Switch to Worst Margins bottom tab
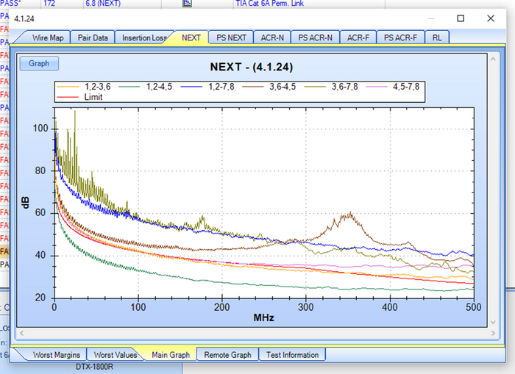This screenshot has height=374, width=515. pyautogui.click(x=57, y=355)
